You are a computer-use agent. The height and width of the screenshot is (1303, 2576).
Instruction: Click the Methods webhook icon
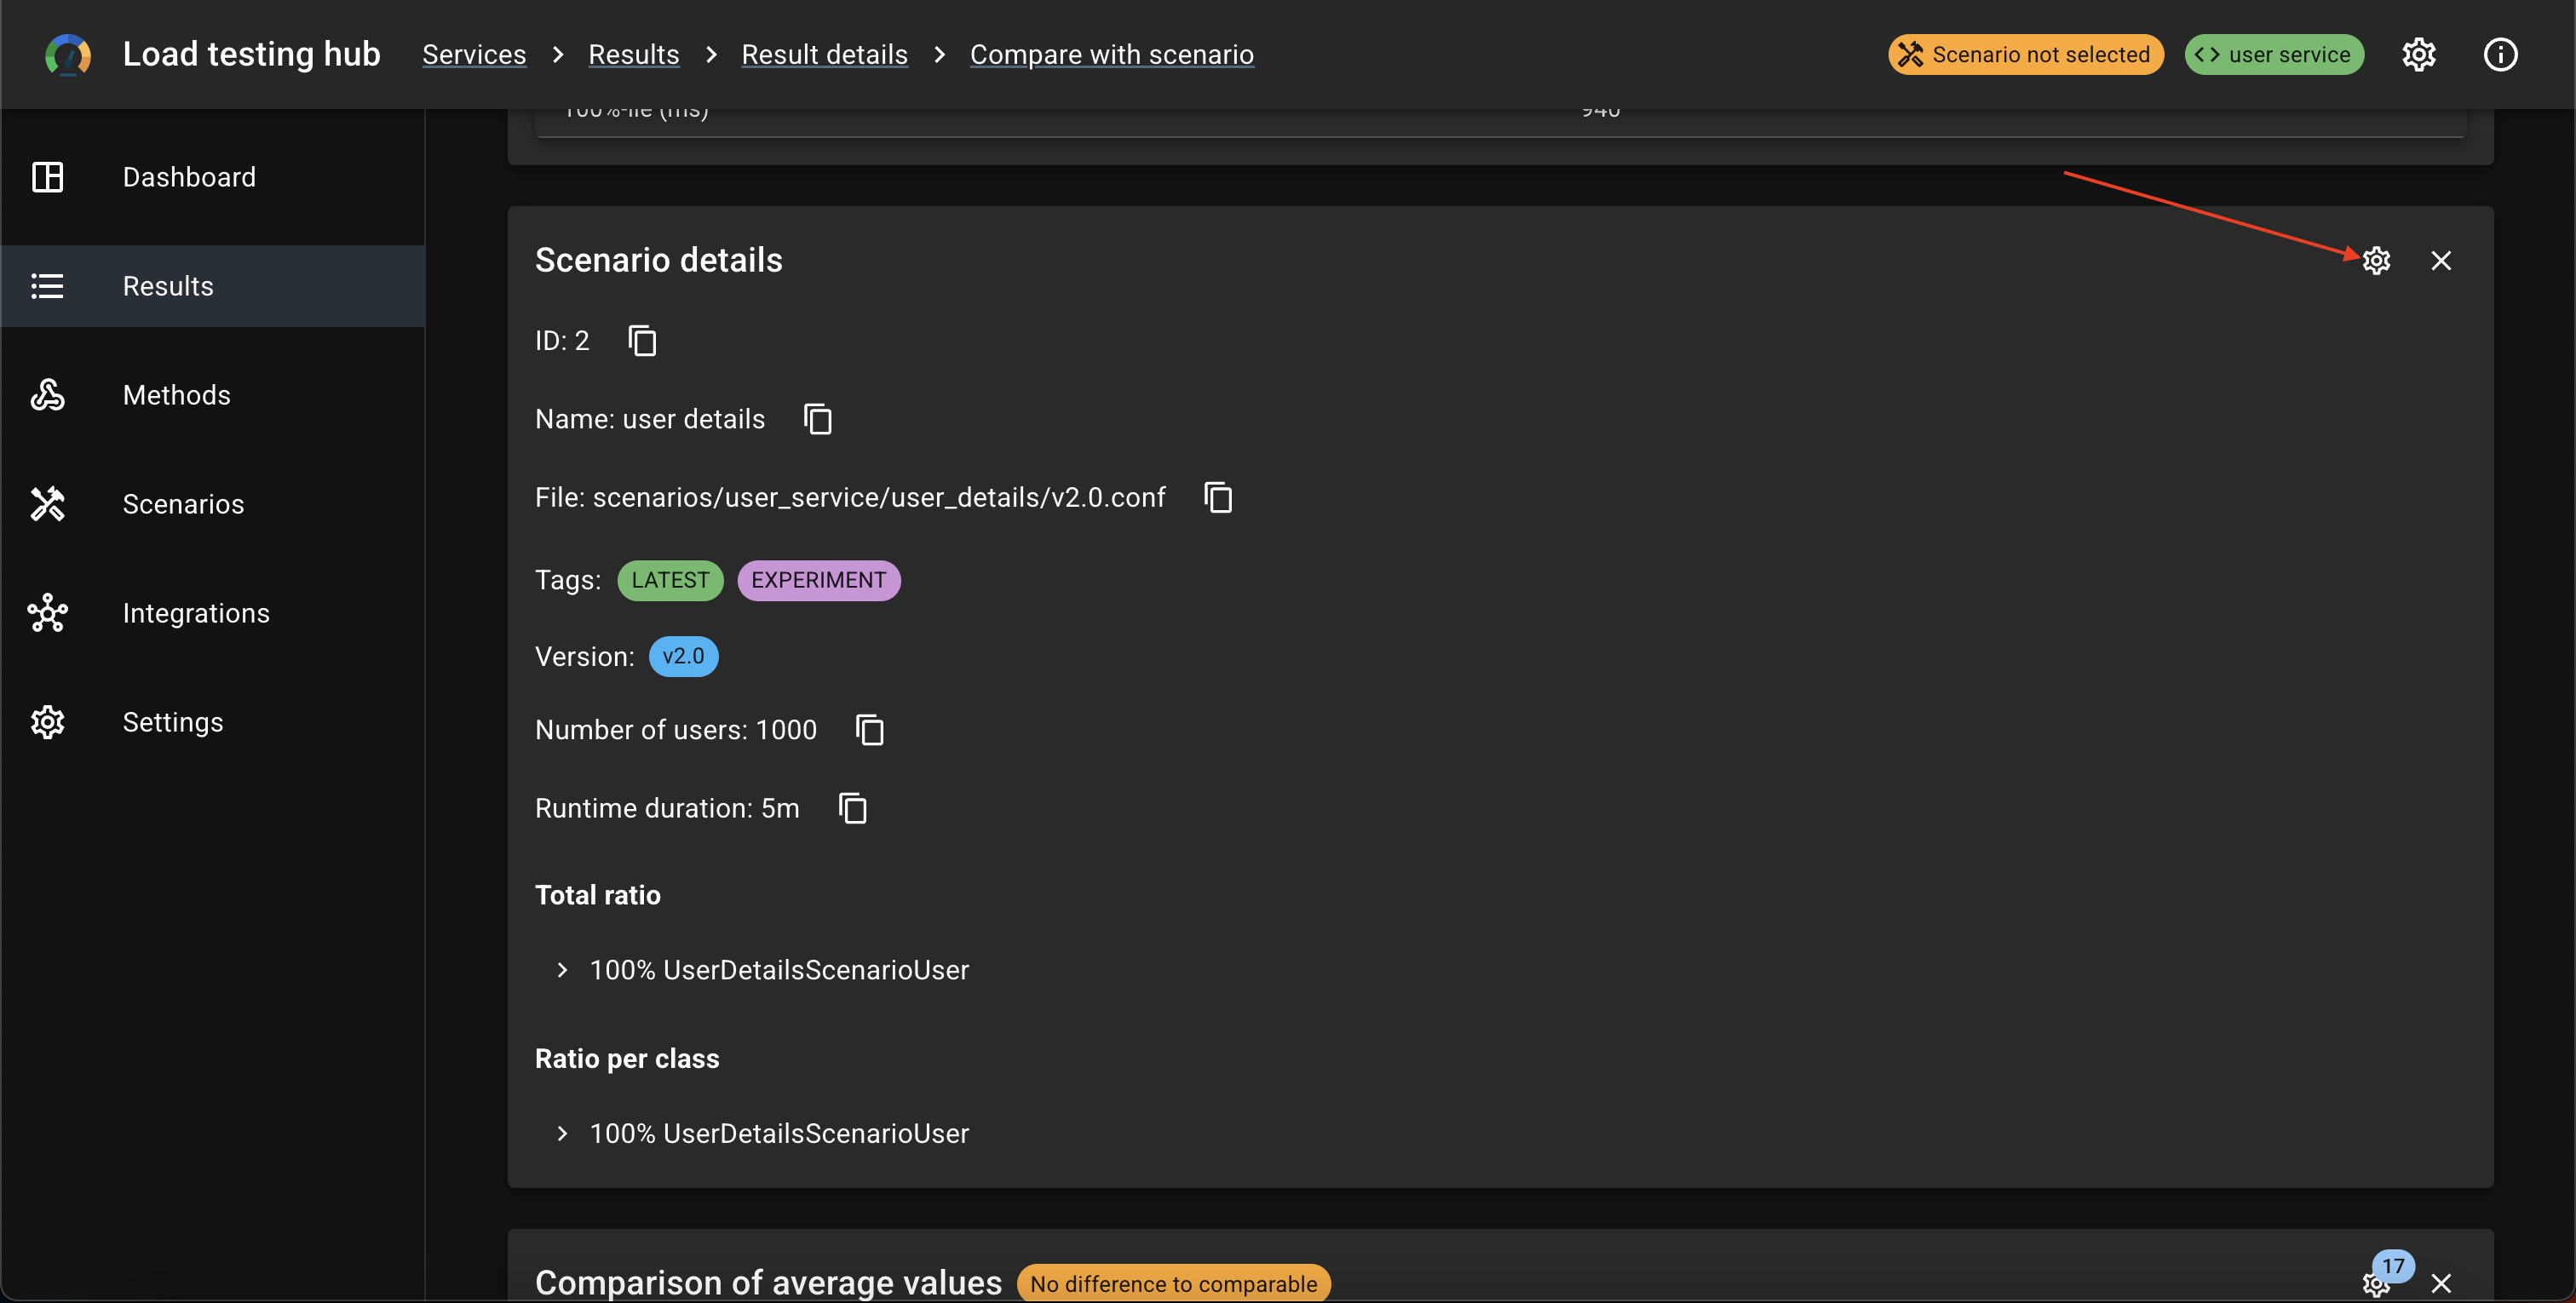[x=48, y=395]
